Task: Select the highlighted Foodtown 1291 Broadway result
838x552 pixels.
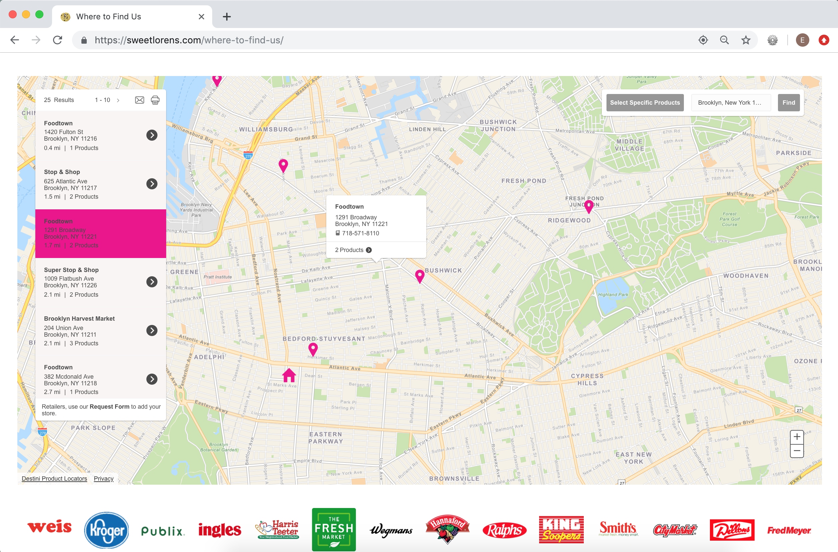Action: pos(100,233)
